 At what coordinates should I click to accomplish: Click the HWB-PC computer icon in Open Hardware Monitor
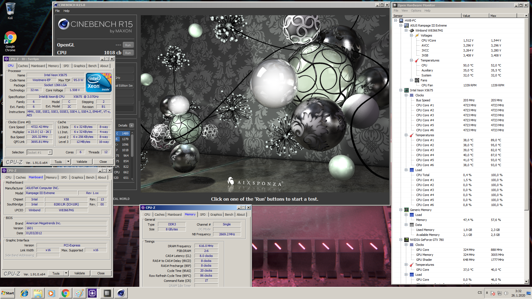coord(401,20)
